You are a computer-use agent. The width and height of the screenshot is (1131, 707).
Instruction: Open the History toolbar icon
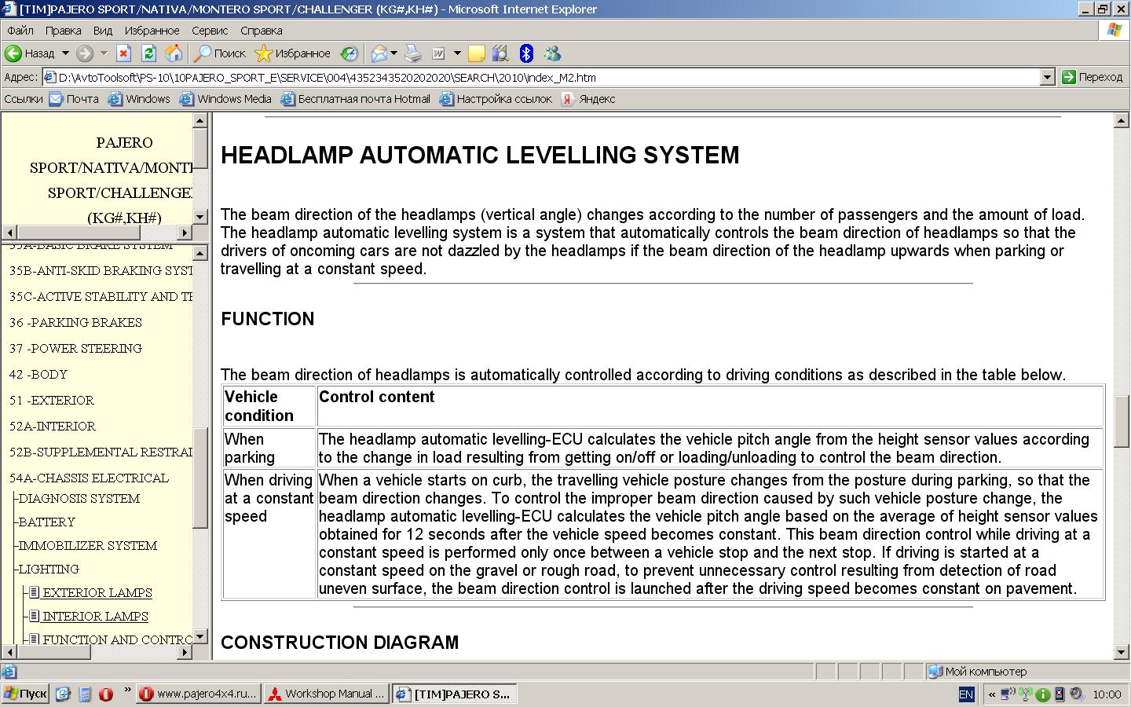(x=349, y=53)
